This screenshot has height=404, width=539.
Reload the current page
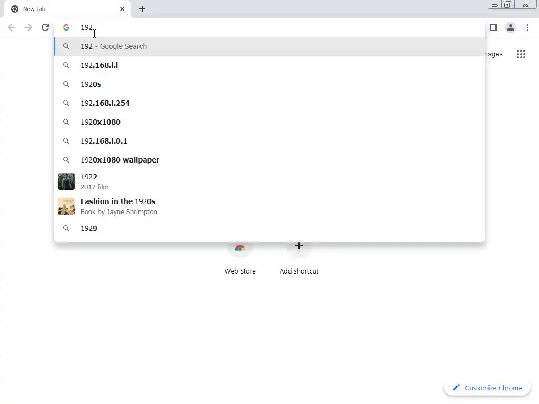(x=45, y=27)
